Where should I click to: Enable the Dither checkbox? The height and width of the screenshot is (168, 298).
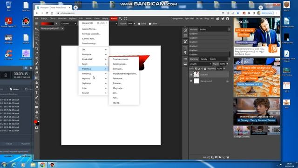[x=150, y=24]
